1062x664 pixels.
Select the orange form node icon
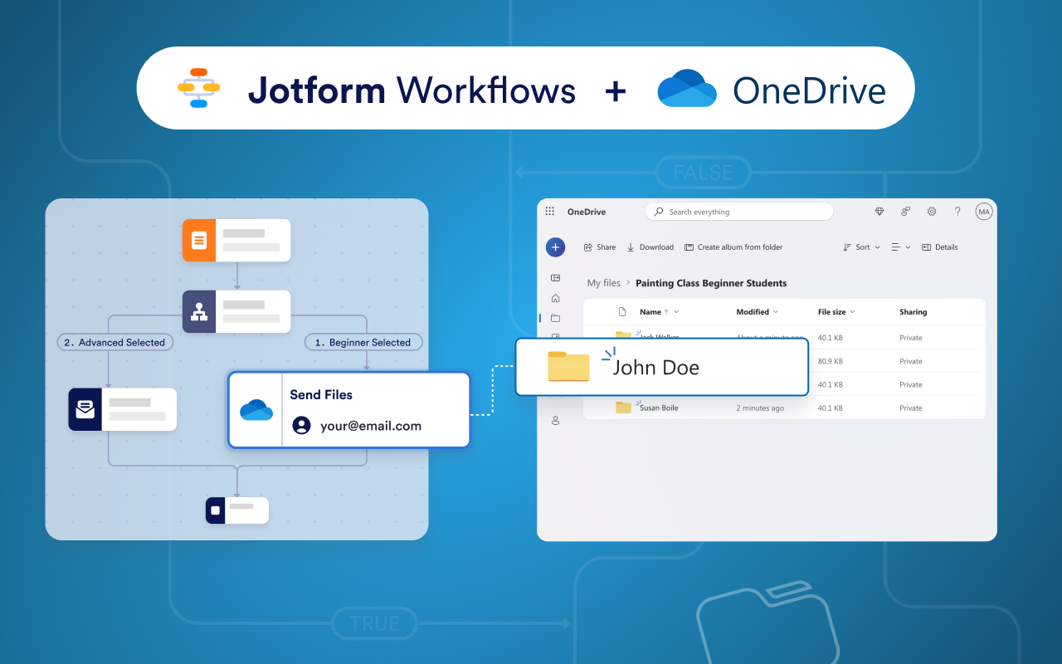click(199, 241)
